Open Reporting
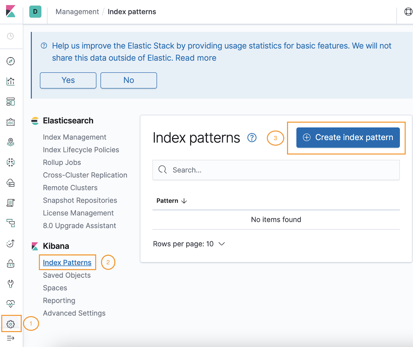413x347 pixels. [x=59, y=300]
